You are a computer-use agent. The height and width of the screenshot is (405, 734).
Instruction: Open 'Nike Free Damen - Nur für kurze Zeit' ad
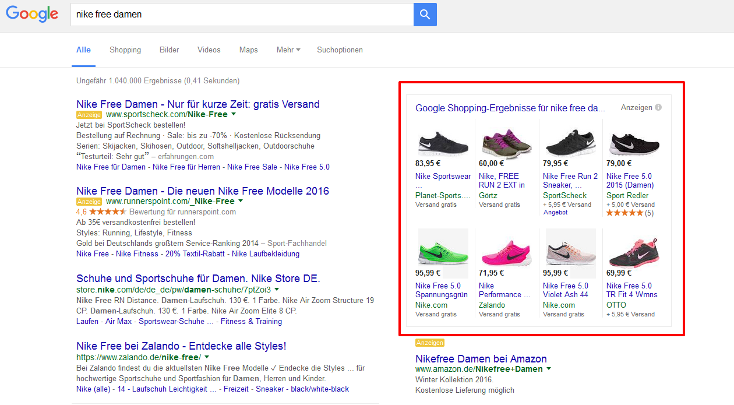pyautogui.click(x=198, y=104)
